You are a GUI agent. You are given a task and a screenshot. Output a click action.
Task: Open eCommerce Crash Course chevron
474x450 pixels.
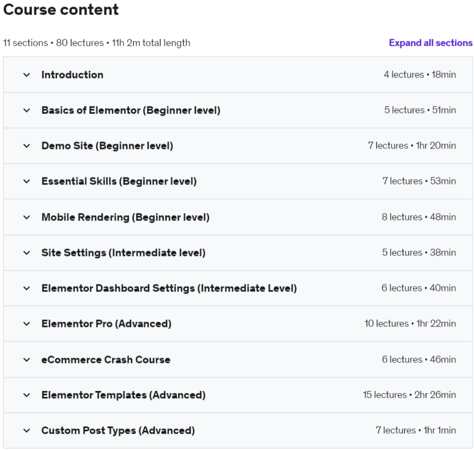27,360
